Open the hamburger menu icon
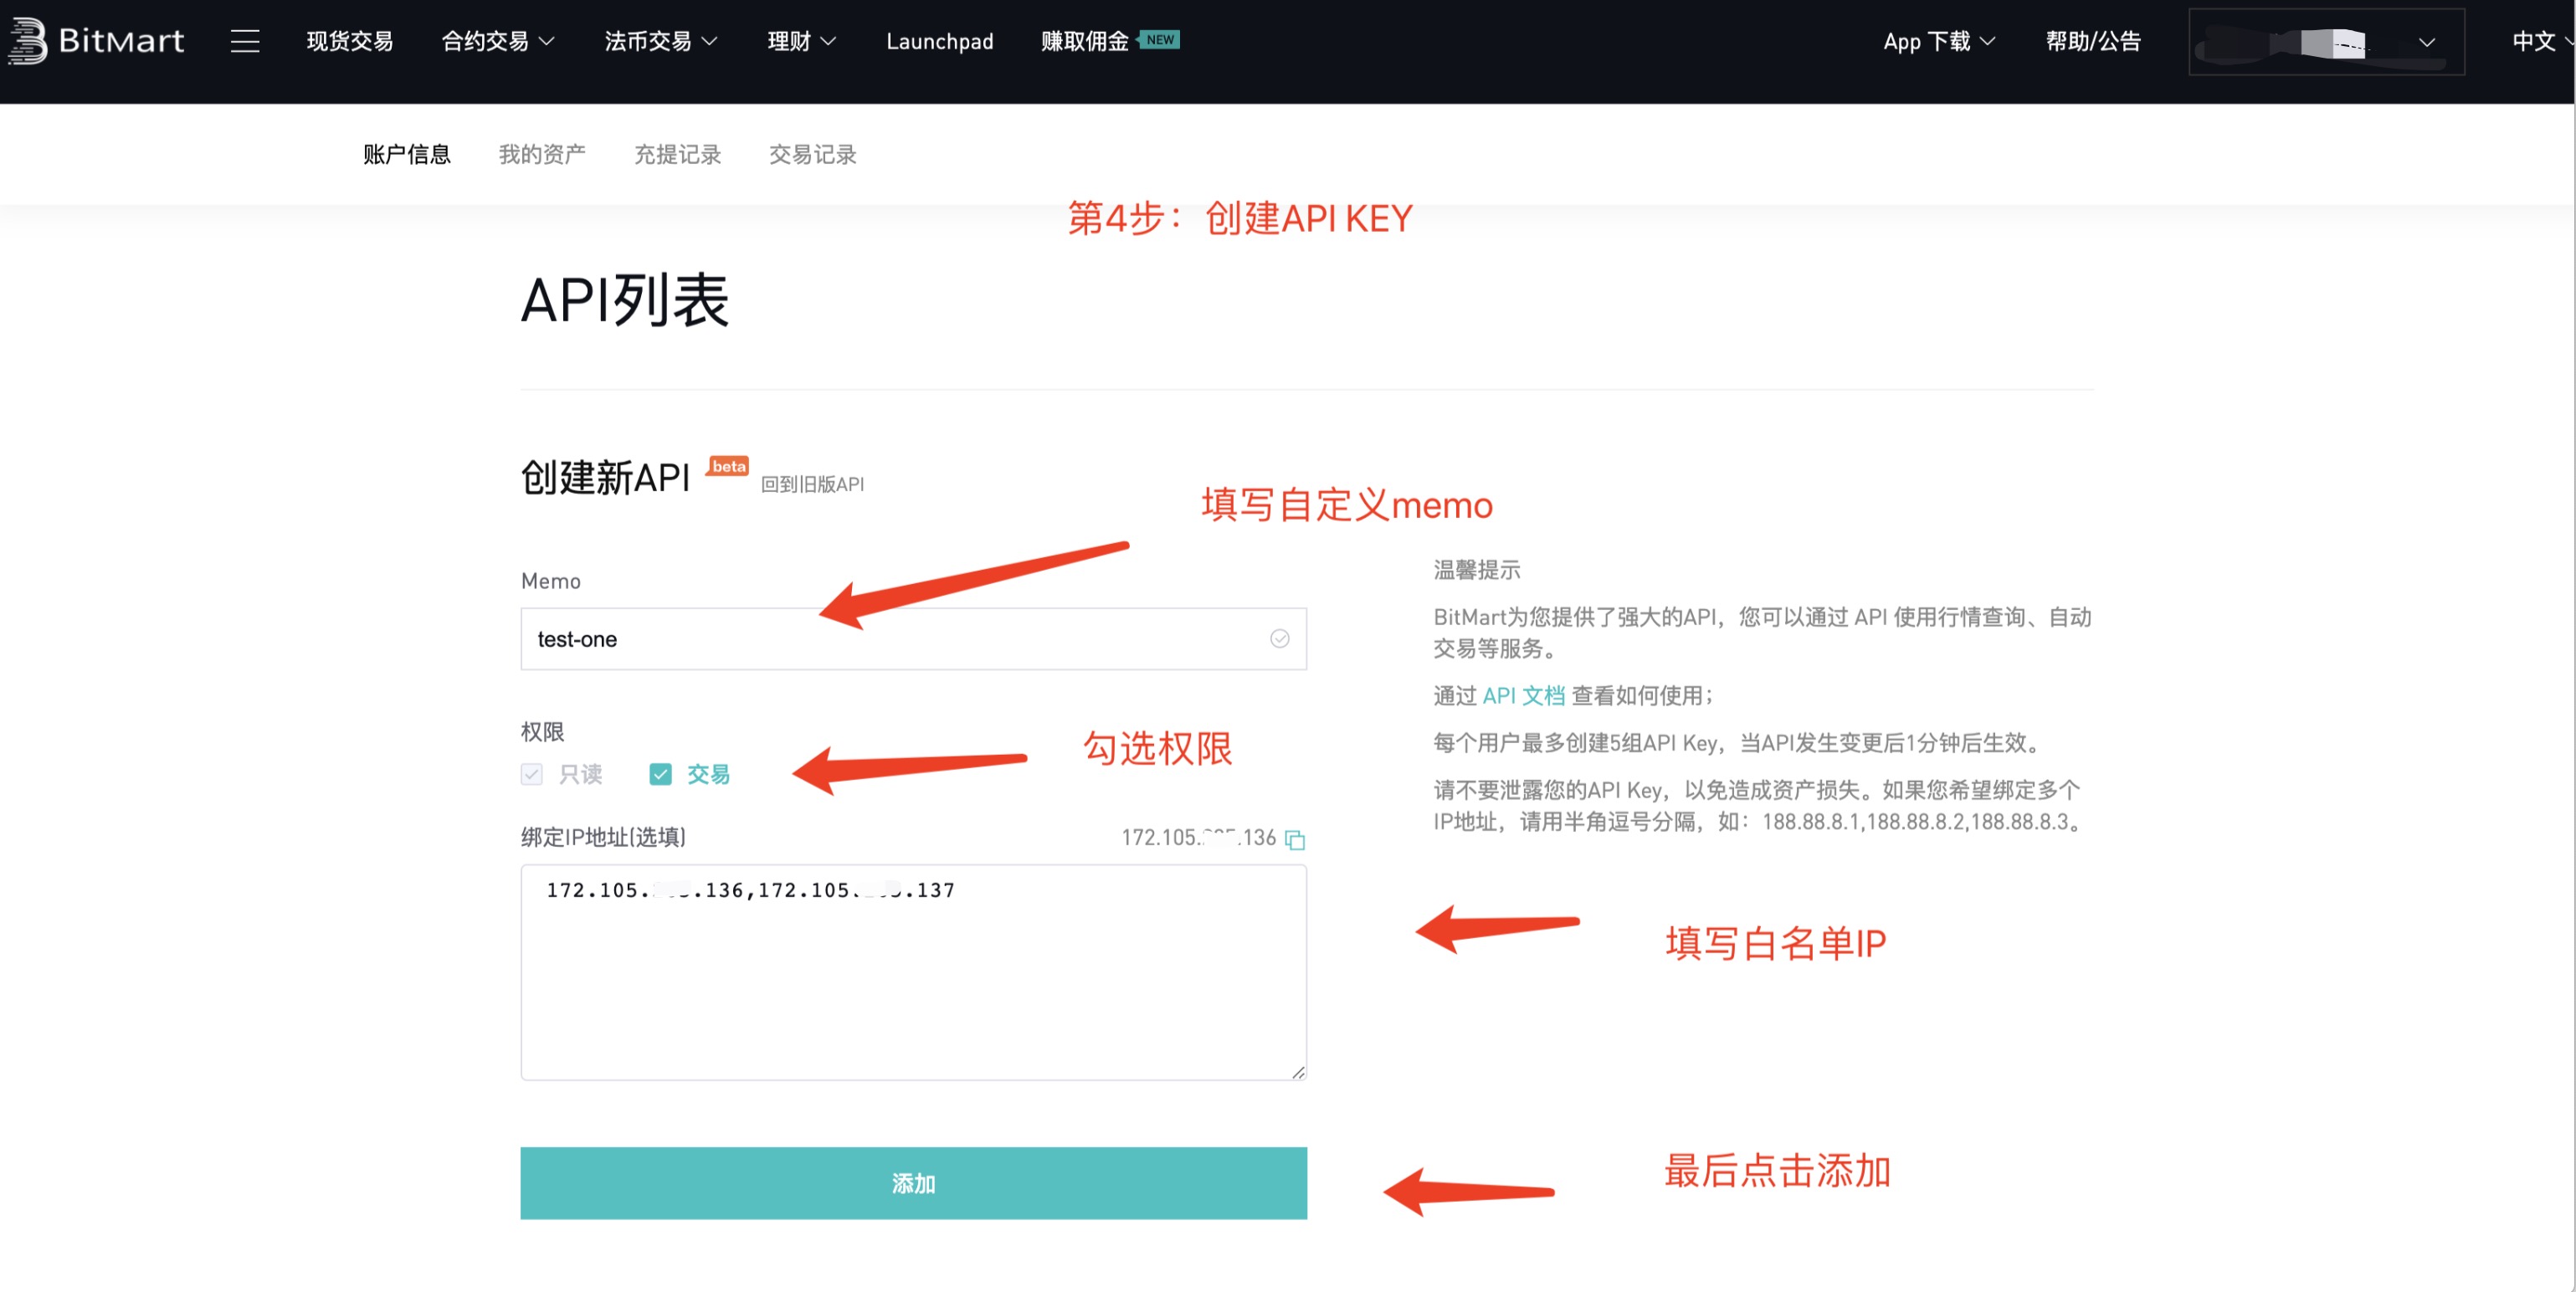2576x1292 pixels. pos(245,41)
